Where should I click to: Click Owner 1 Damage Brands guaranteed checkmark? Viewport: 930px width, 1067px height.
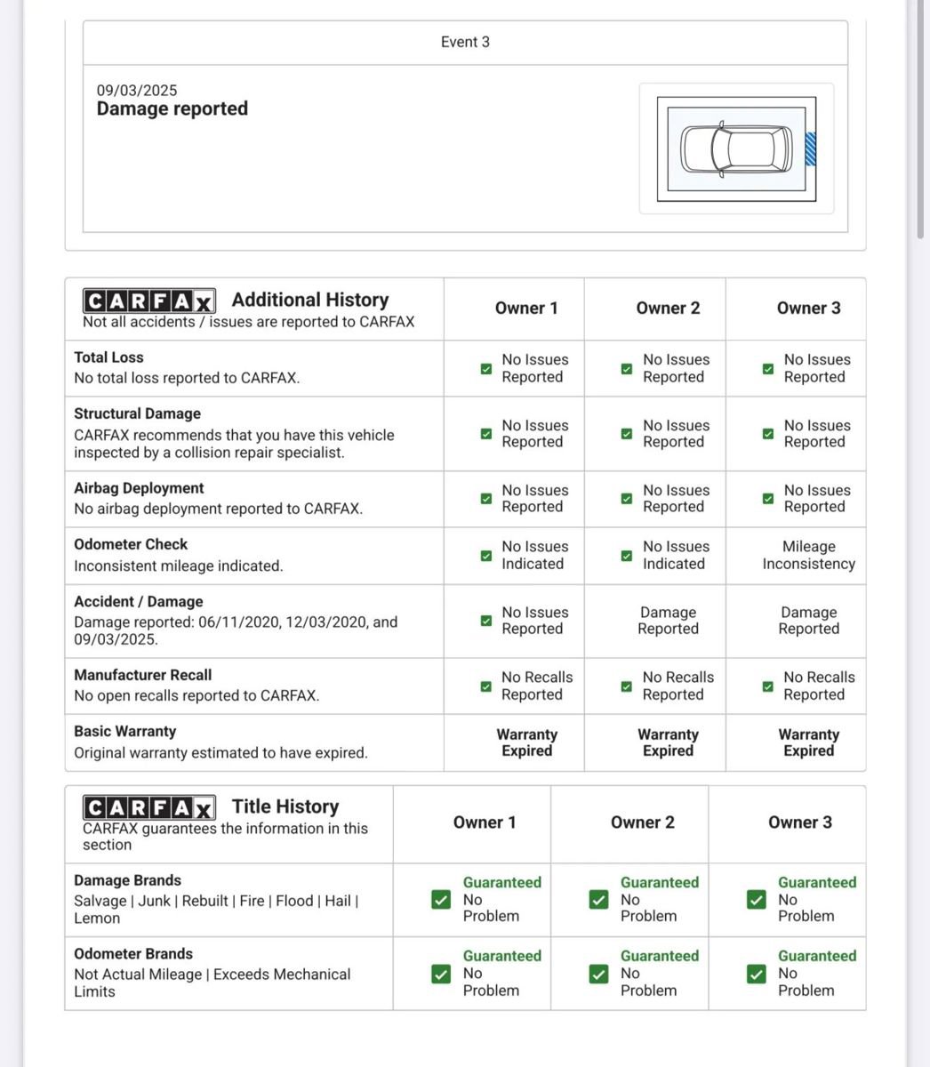[441, 900]
